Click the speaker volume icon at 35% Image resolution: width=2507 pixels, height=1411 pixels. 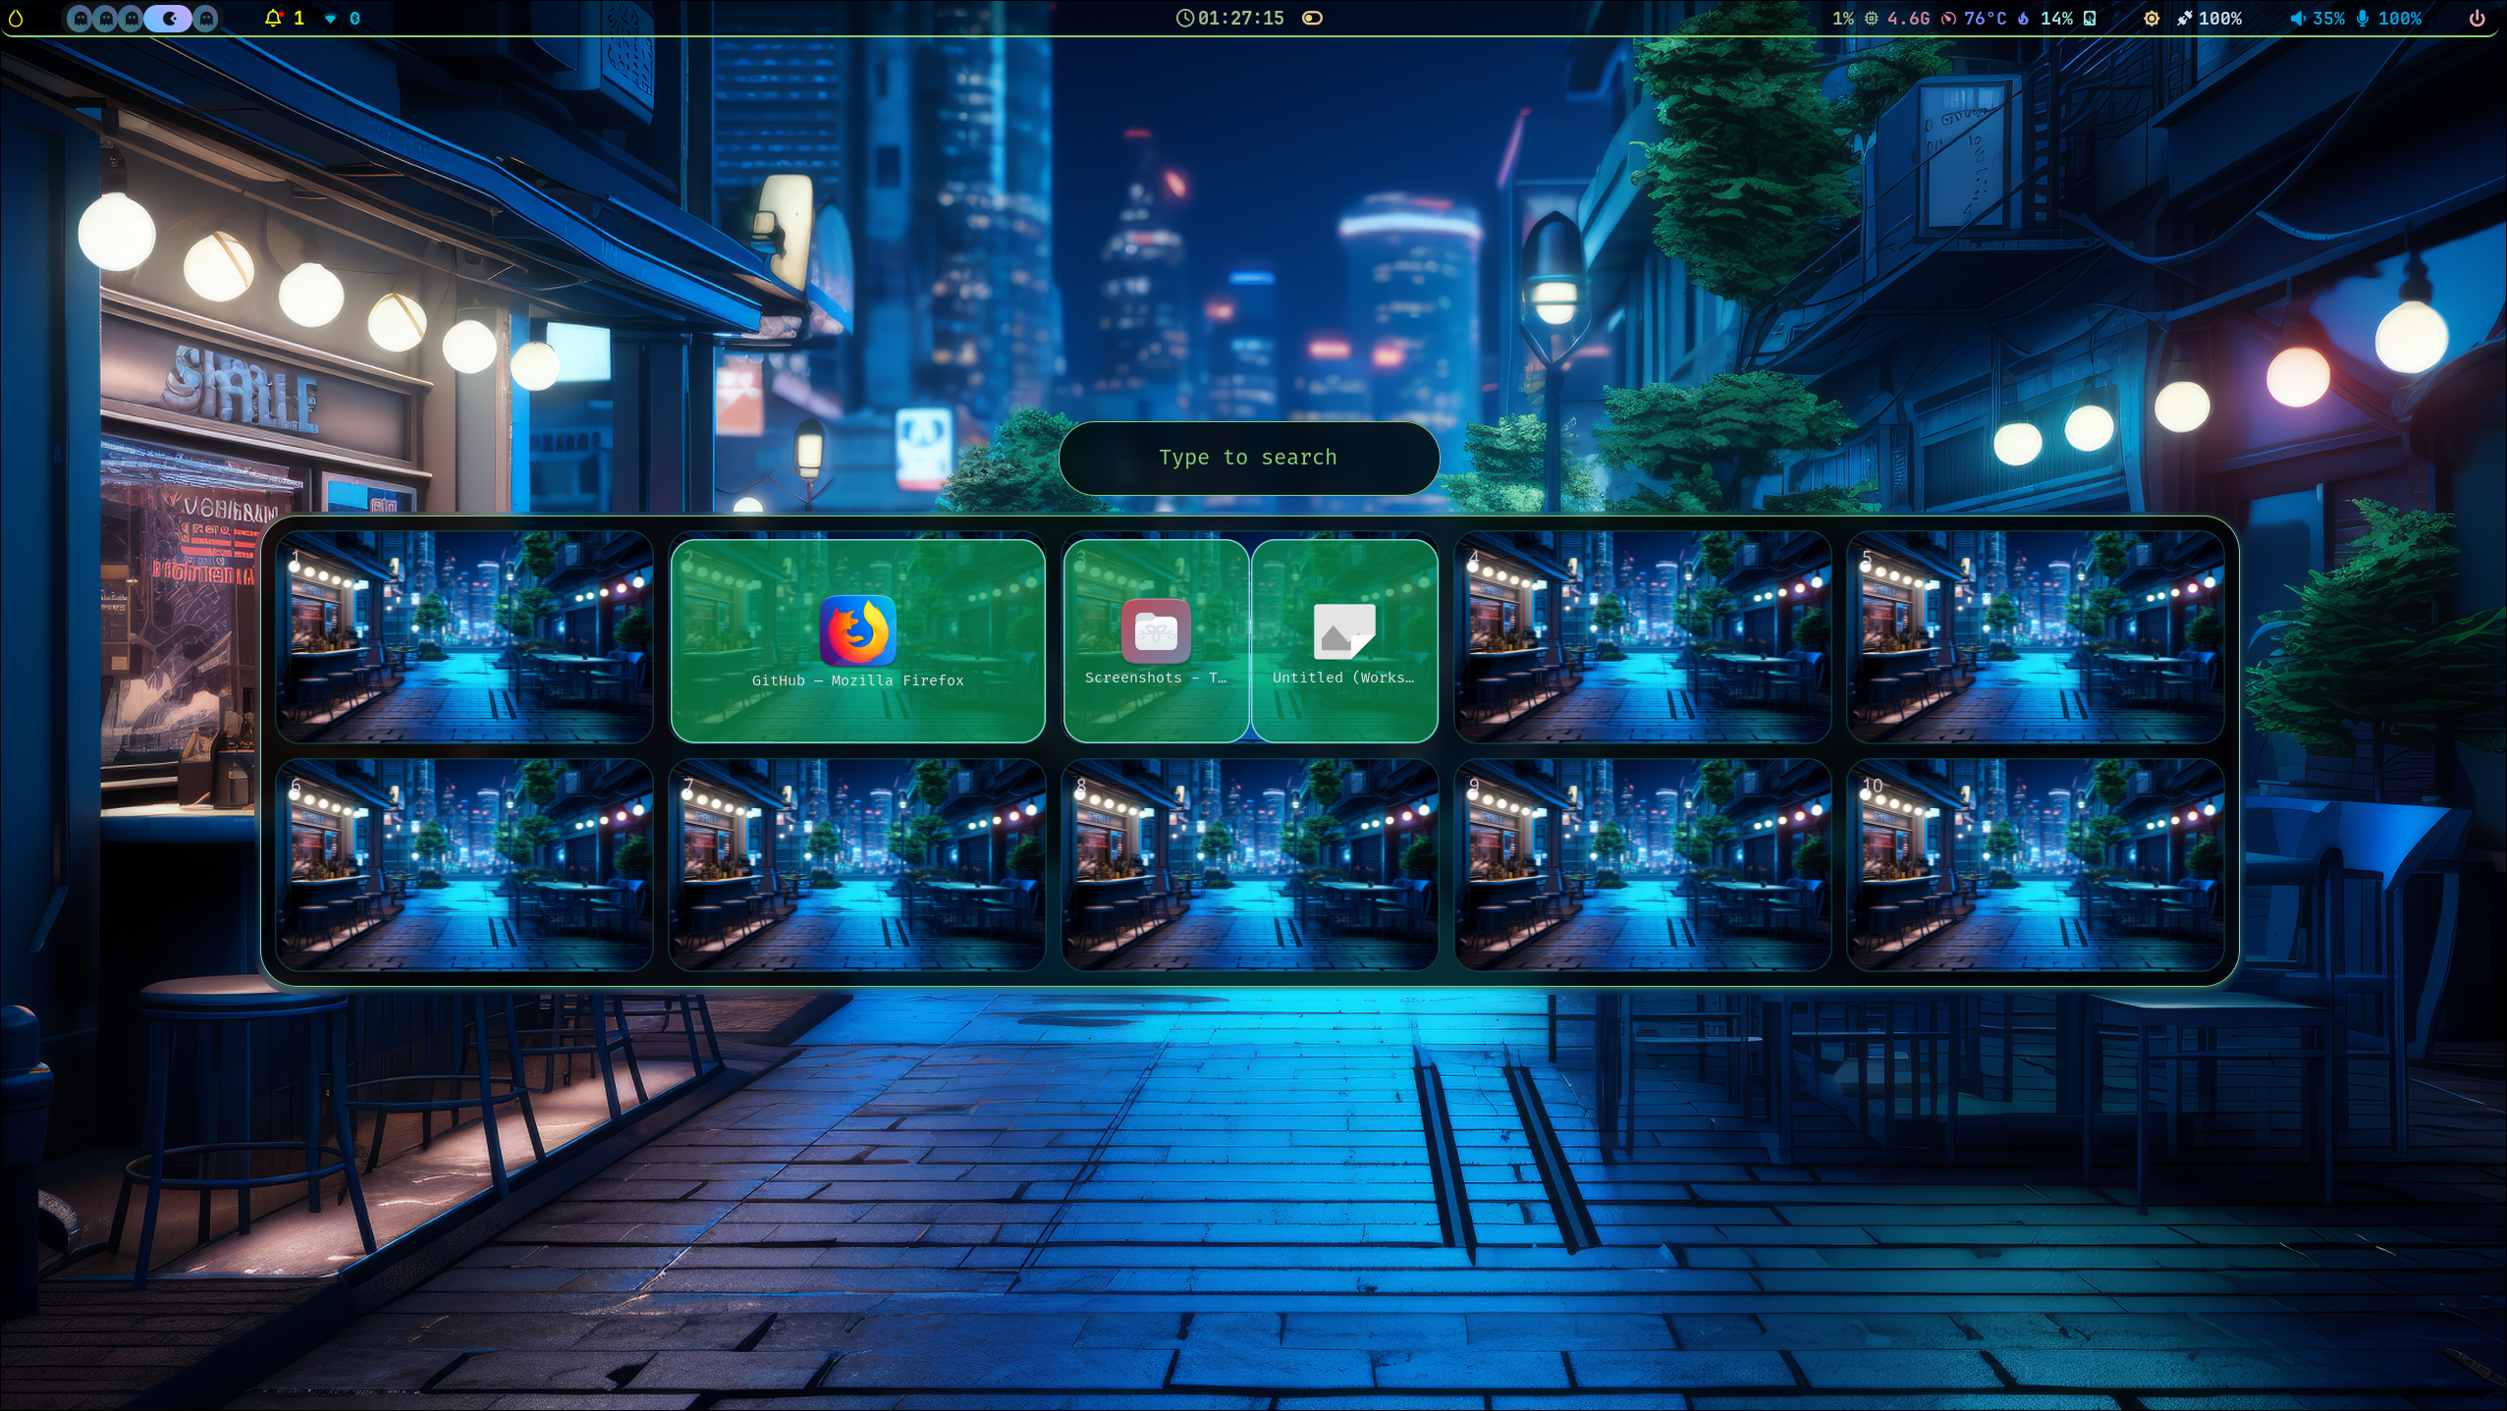click(x=2298, y=18)
